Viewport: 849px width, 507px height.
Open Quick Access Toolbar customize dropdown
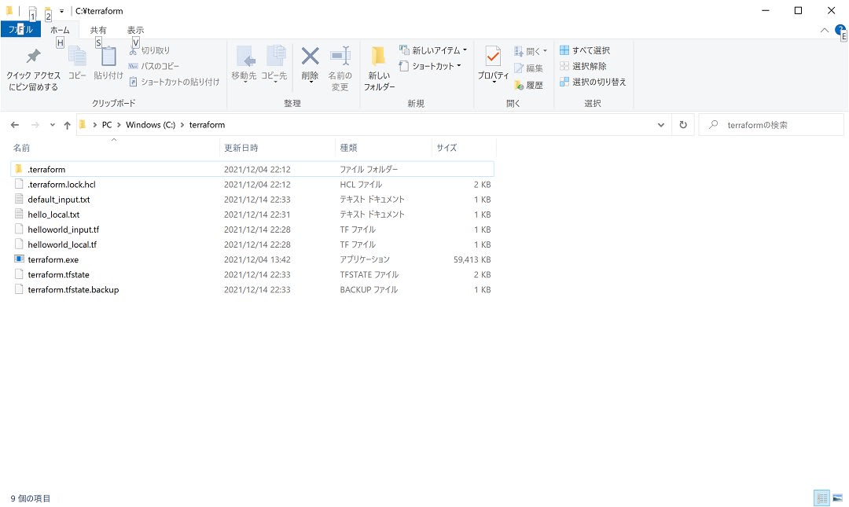click(x=61, y=11)
